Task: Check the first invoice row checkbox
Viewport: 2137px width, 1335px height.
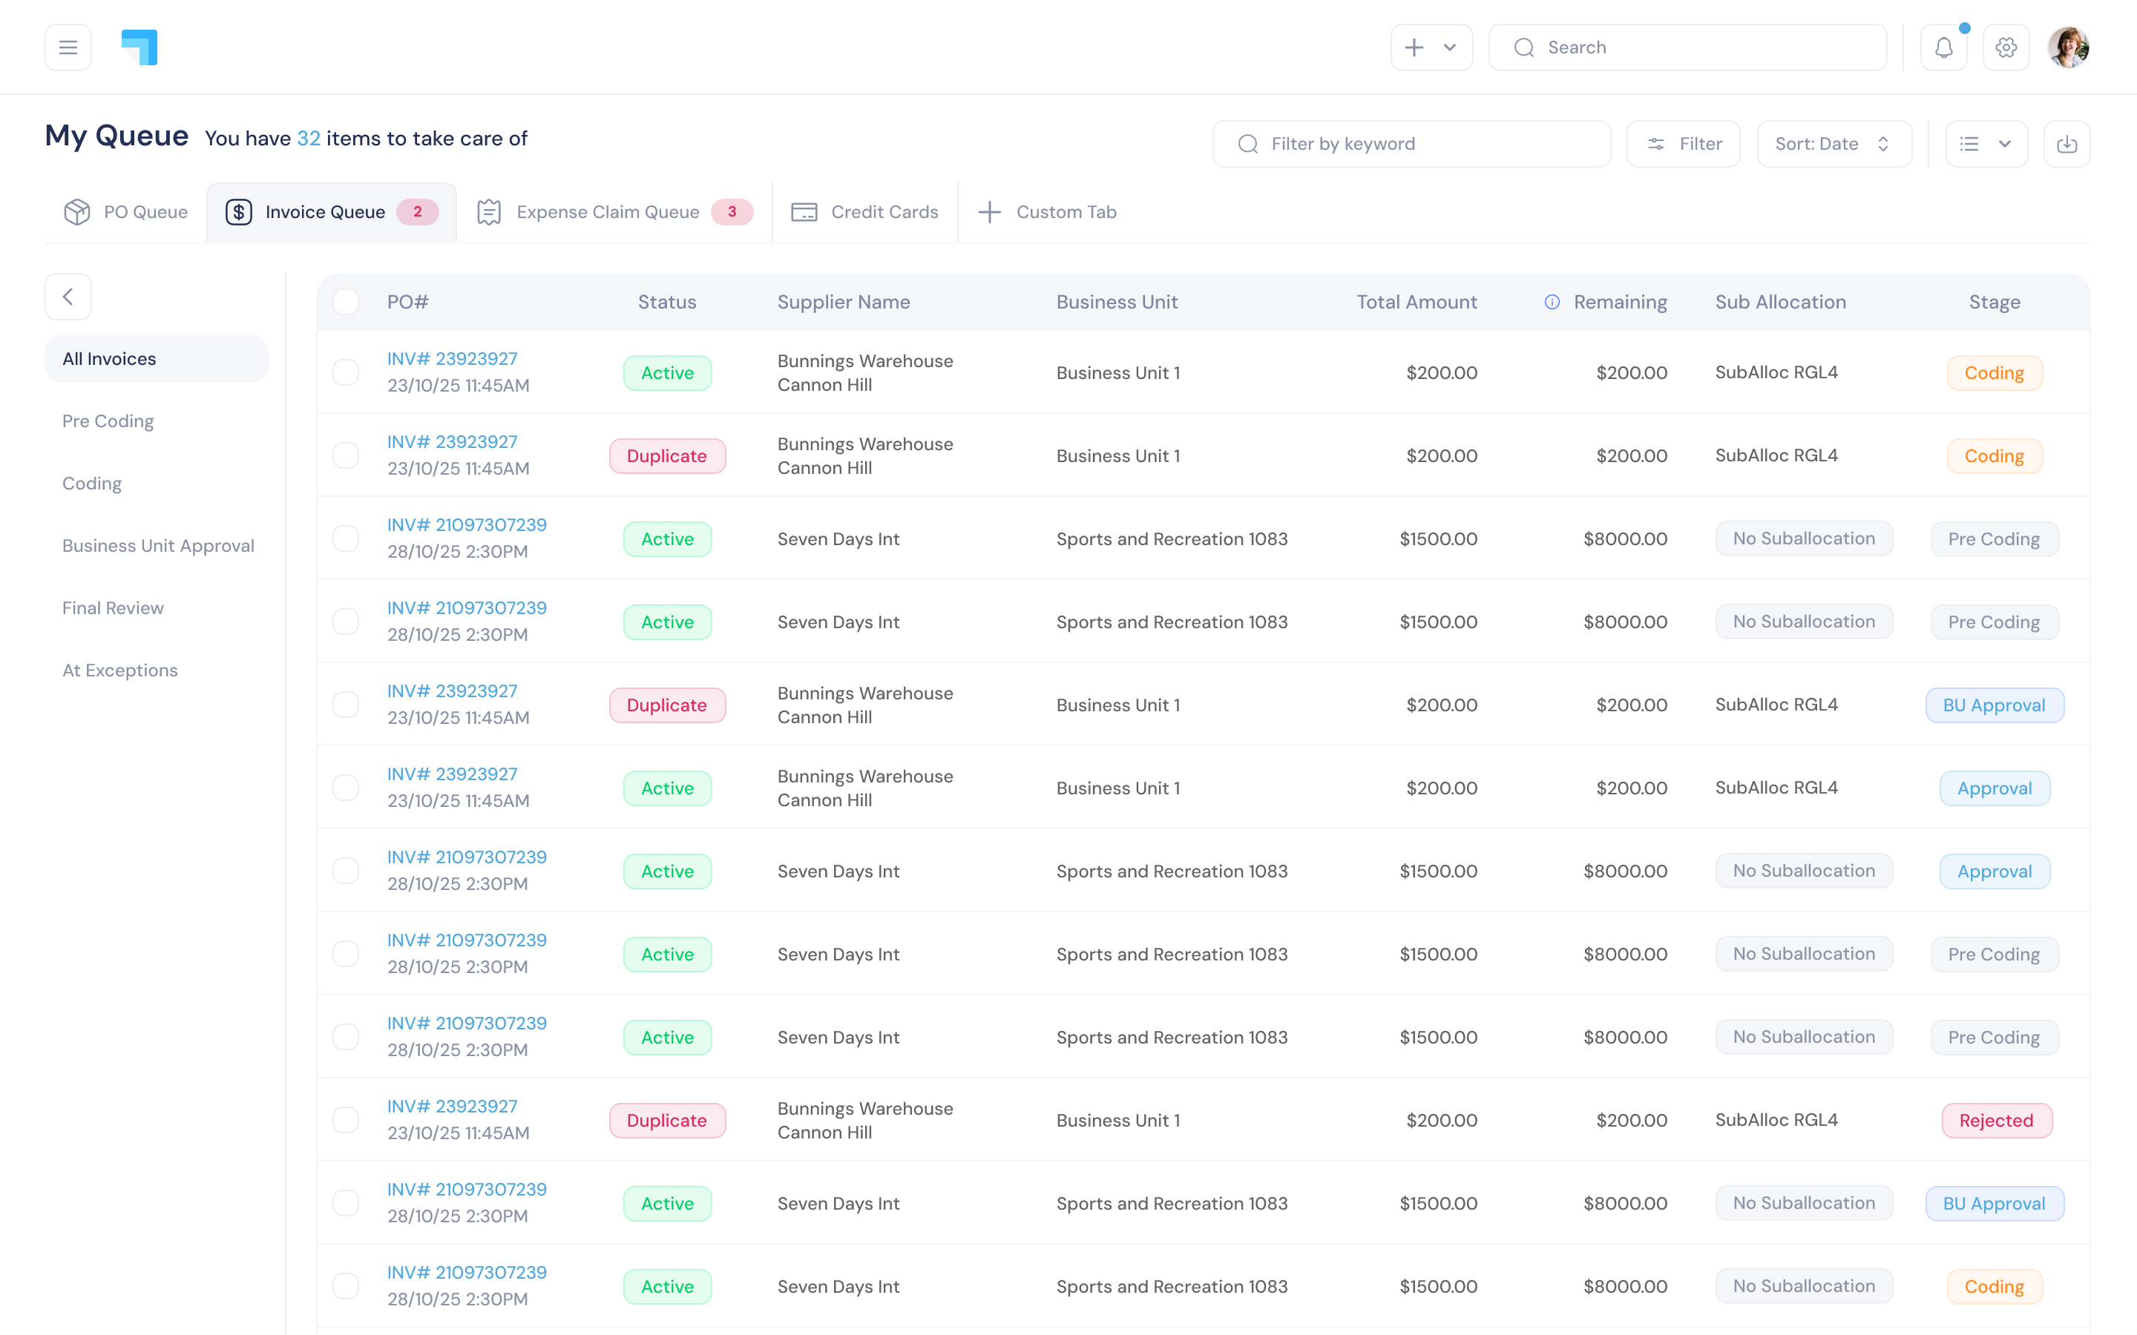Action: tap(347, 372)
